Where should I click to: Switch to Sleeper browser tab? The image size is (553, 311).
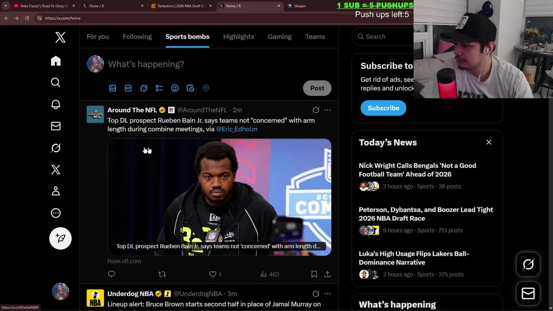tap(300, 6)
